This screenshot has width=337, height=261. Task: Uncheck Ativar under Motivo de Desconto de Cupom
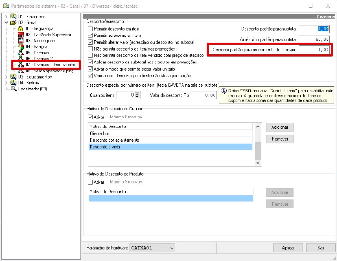(90, 117)
